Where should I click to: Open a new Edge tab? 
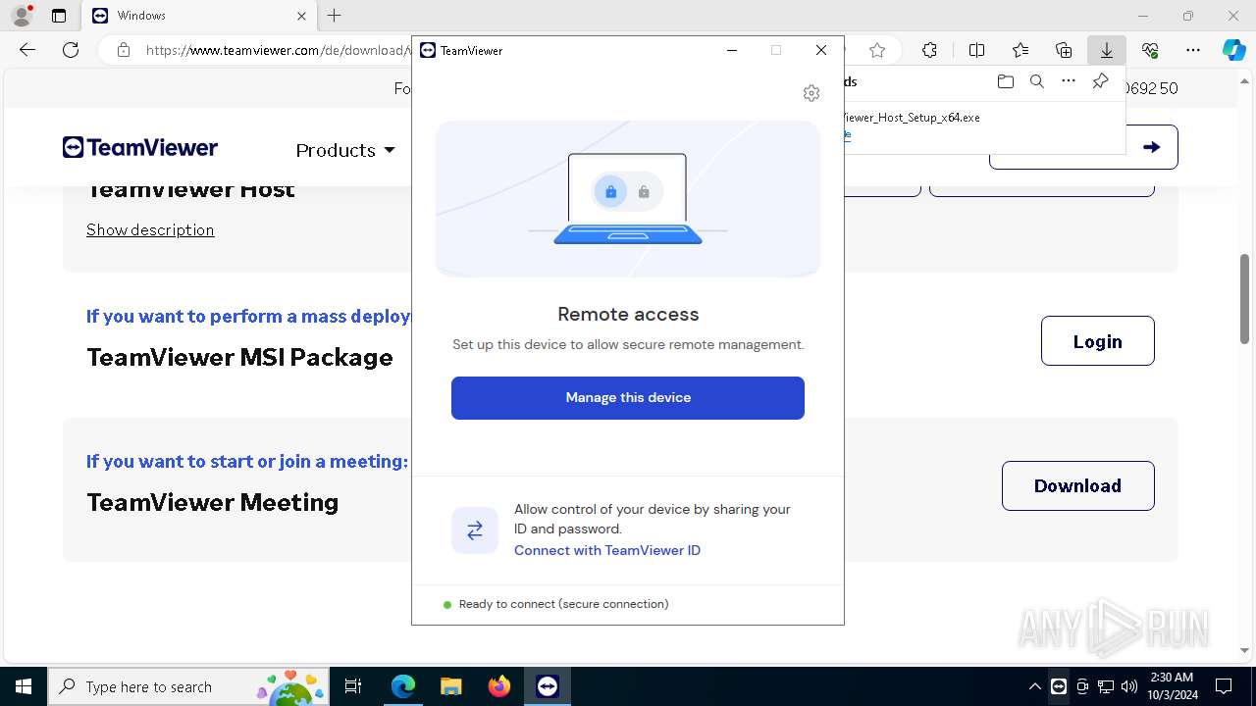(335, 16)
